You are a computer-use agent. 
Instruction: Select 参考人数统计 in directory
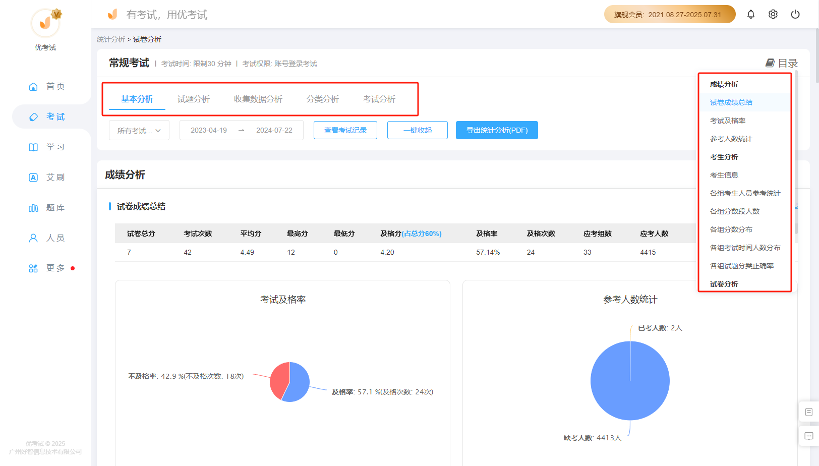point(731,139)
